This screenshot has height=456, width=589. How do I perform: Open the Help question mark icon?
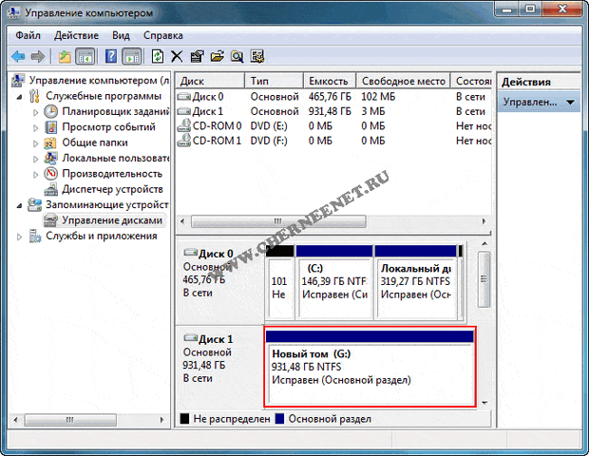111,57
